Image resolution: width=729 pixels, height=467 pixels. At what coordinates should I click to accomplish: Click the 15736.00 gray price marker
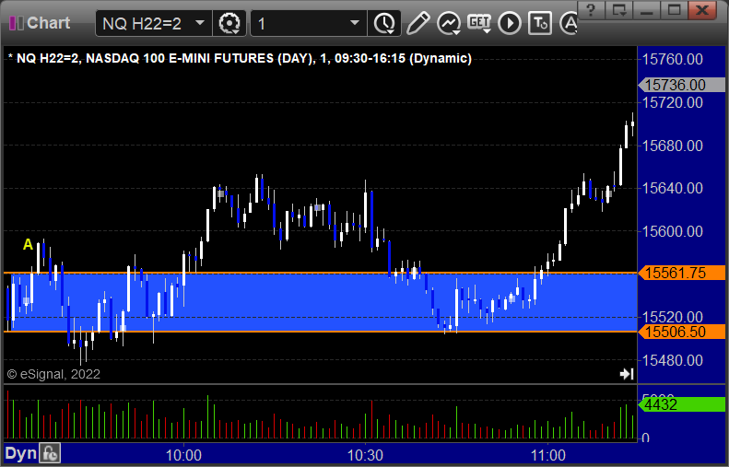pyautogui.click(x=681, y=85)
